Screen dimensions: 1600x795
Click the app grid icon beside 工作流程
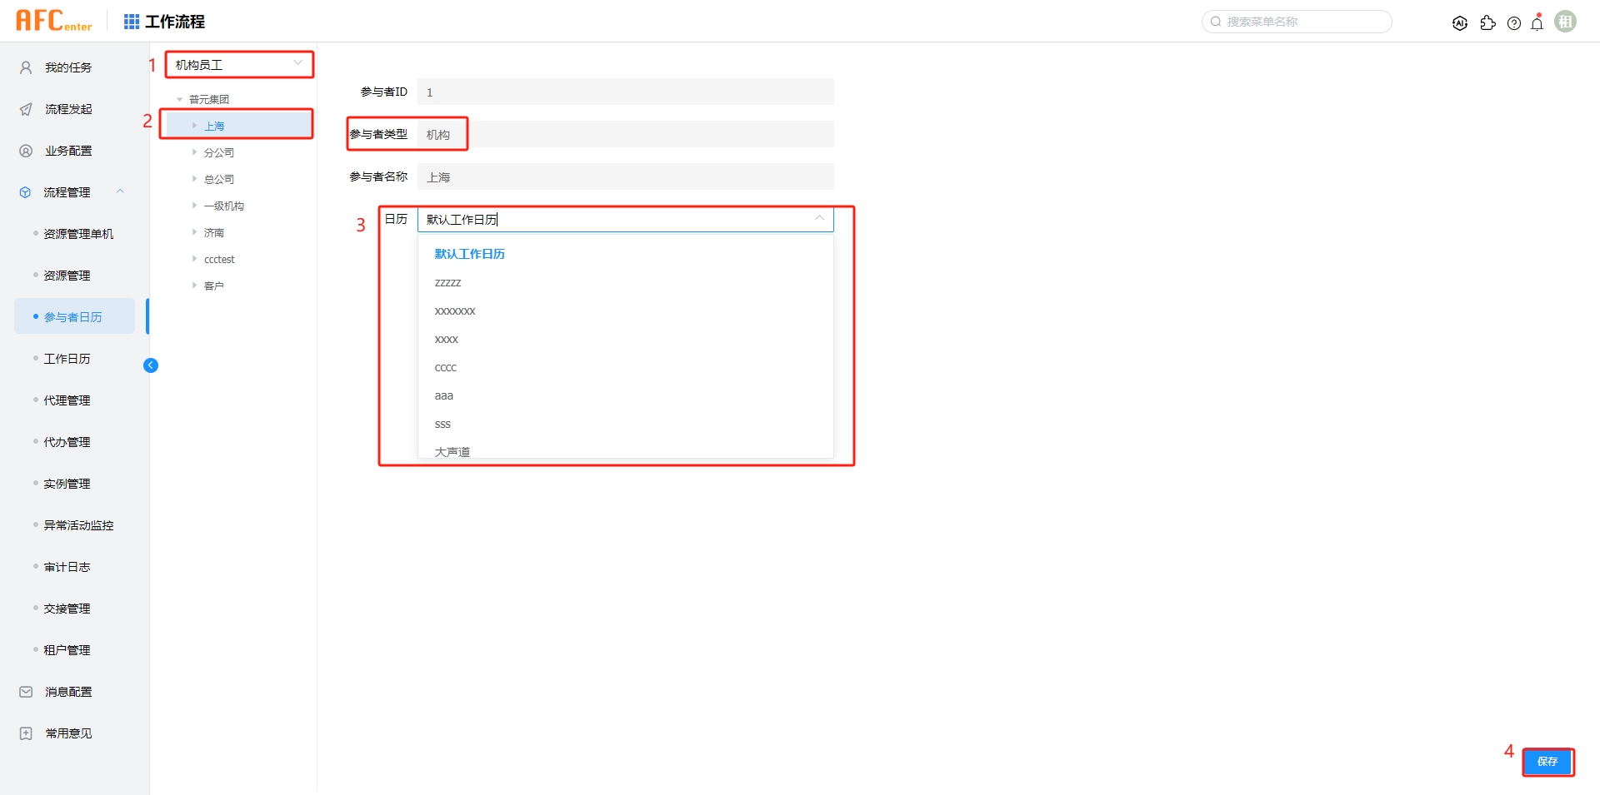tap(132, 22)
